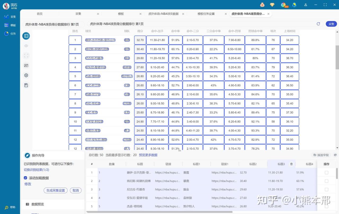Switch to the 模板 tab

[x=121, y=14]
